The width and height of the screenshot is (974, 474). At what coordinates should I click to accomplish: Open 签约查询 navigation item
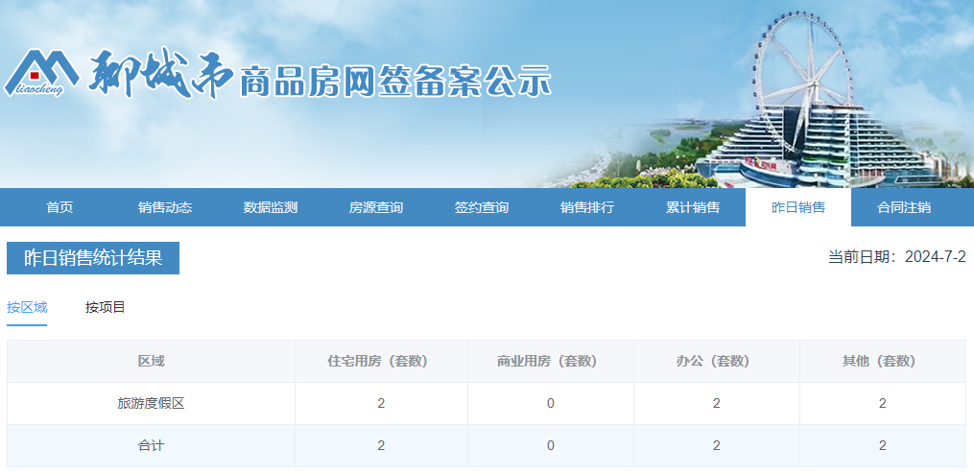[x=482, y=207]
